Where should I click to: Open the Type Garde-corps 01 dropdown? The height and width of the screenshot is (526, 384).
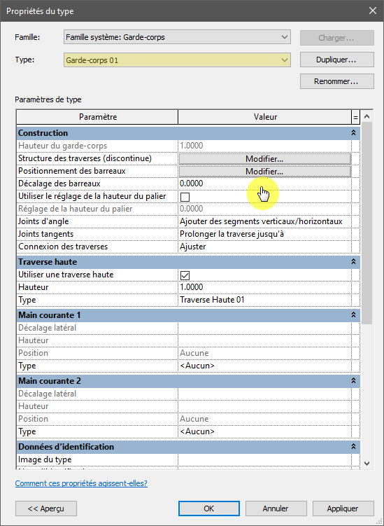[177, 60]
